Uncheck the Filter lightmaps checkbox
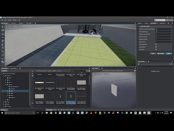The image size is (174, 131). click(x=156, y=44)
